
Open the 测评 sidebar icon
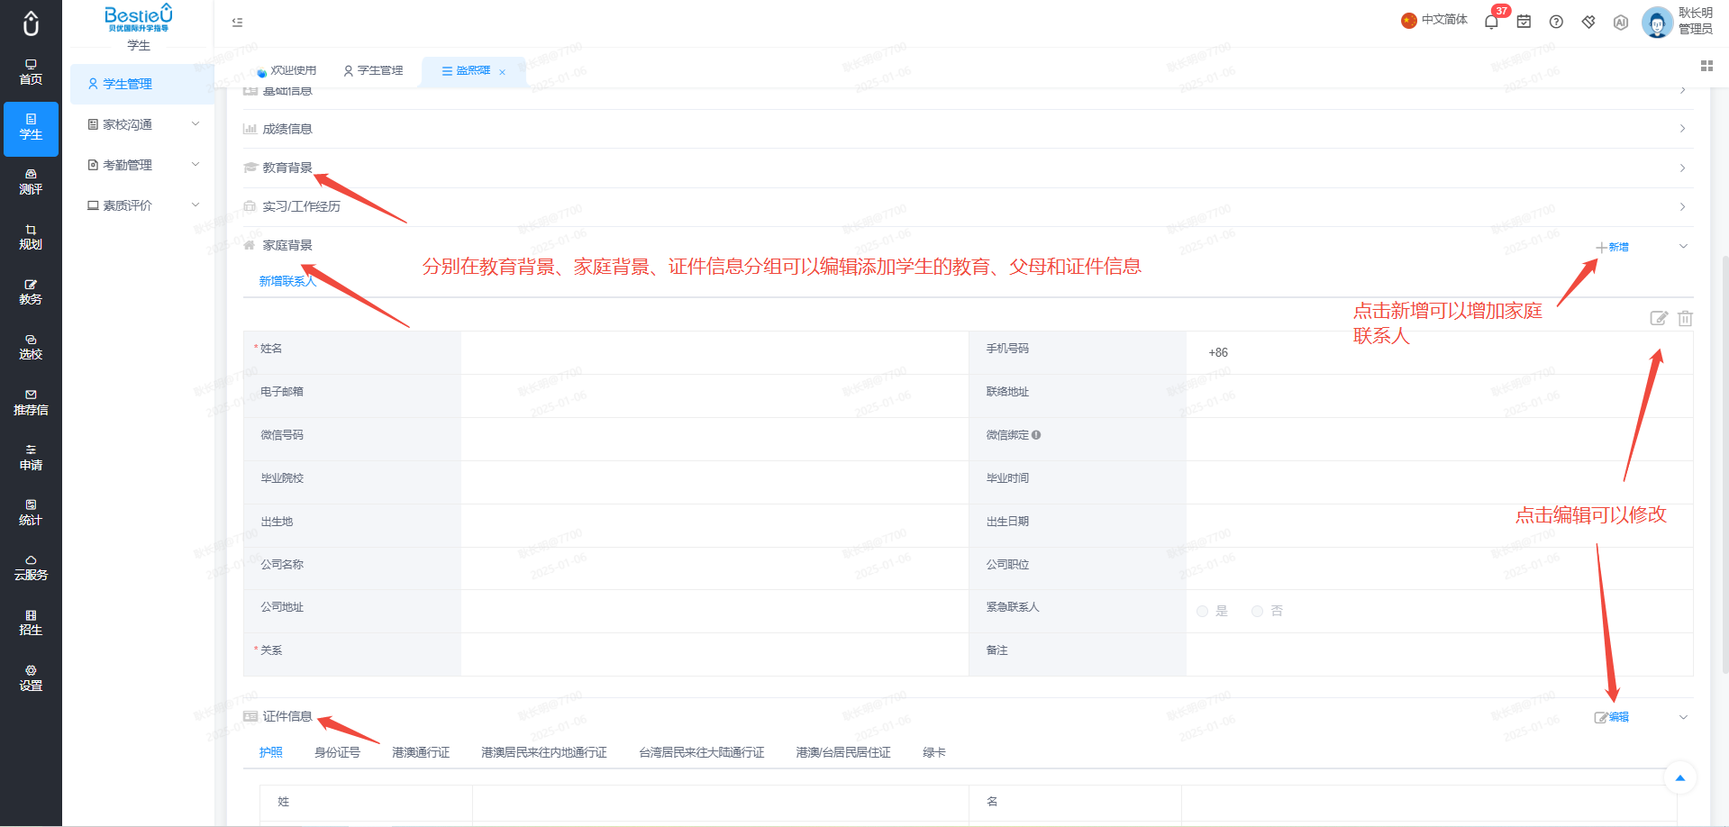(x=31, y=182)
